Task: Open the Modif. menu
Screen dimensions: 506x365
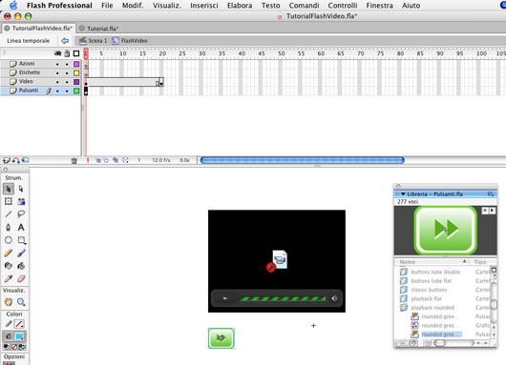Action: coord(133,6)
